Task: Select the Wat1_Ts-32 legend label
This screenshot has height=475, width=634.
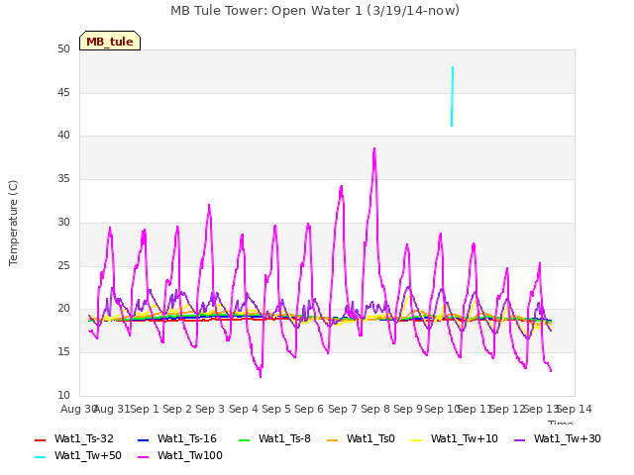Action: pyautogui.click(x=83, y=438)
